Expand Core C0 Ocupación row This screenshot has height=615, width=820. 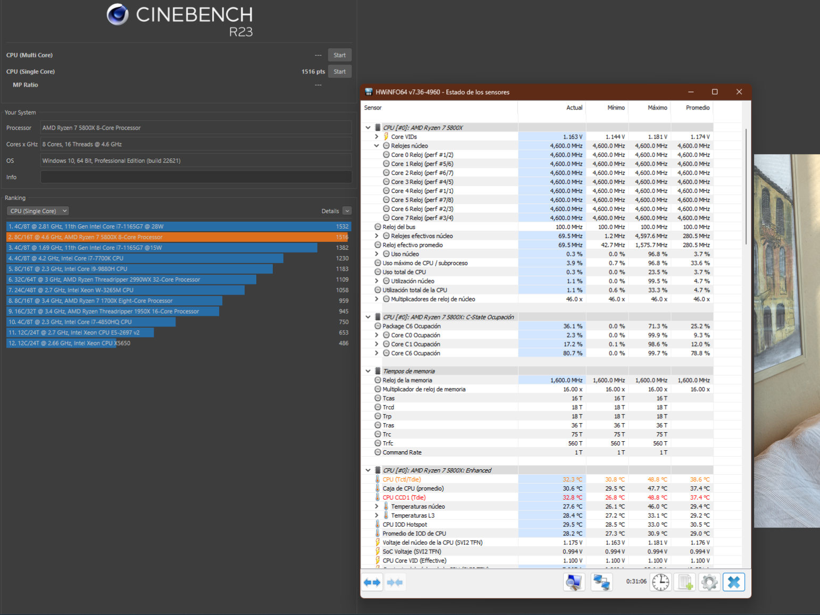(x=376, y=335)
